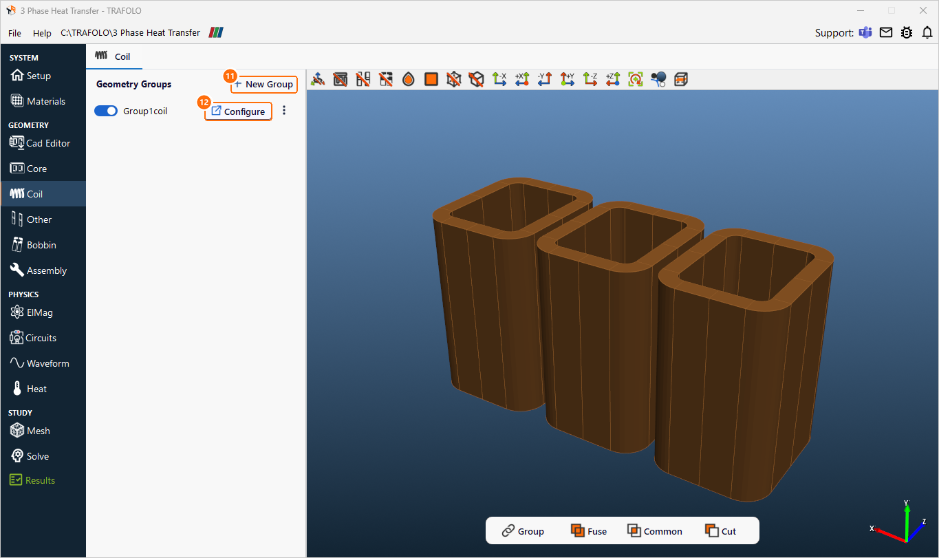The height and width of the screenshot is (558, 939).
Task: Open the Help menu
Action: click(42, 33)
